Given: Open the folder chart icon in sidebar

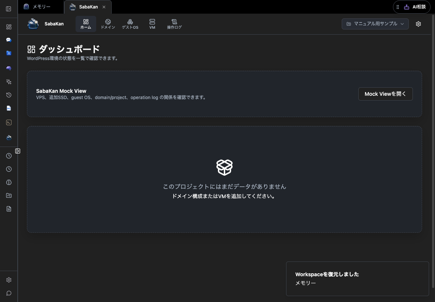Looking at the screenshot, I should point(8,196).
